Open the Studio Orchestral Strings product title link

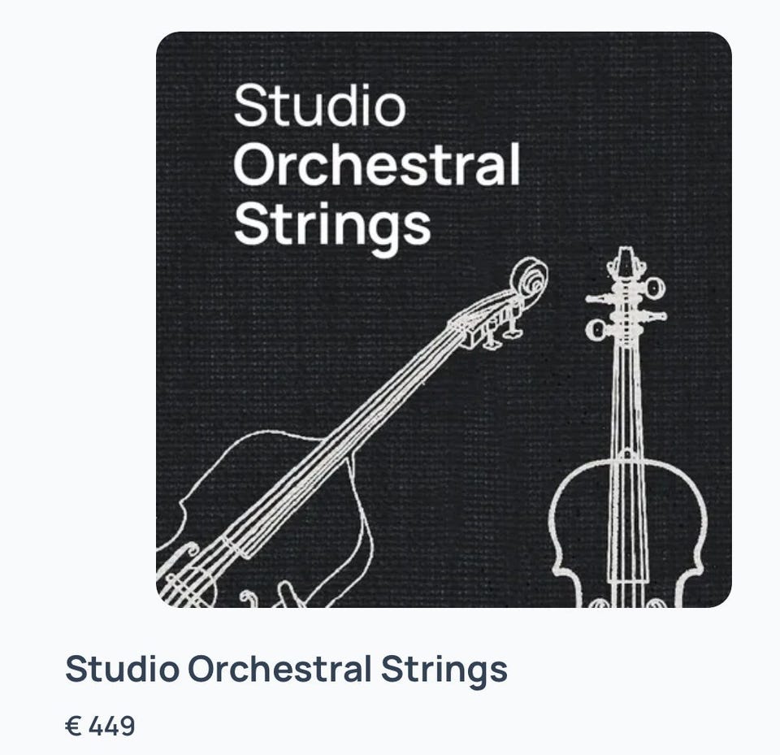pos(287,668)
